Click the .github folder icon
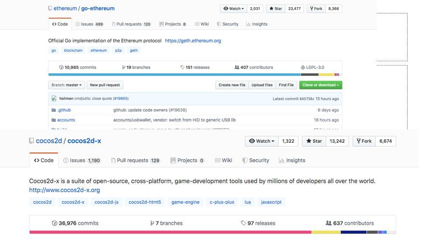 point(53,110)
